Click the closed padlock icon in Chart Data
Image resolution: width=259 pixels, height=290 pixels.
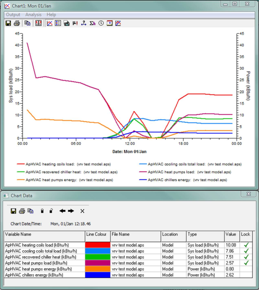42,211
